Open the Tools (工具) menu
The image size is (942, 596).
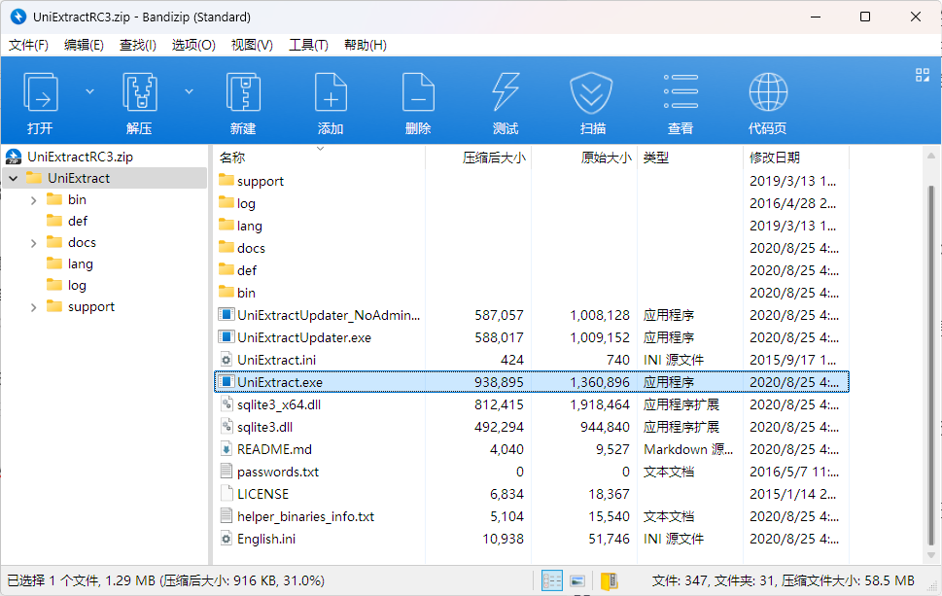[307, 45]
